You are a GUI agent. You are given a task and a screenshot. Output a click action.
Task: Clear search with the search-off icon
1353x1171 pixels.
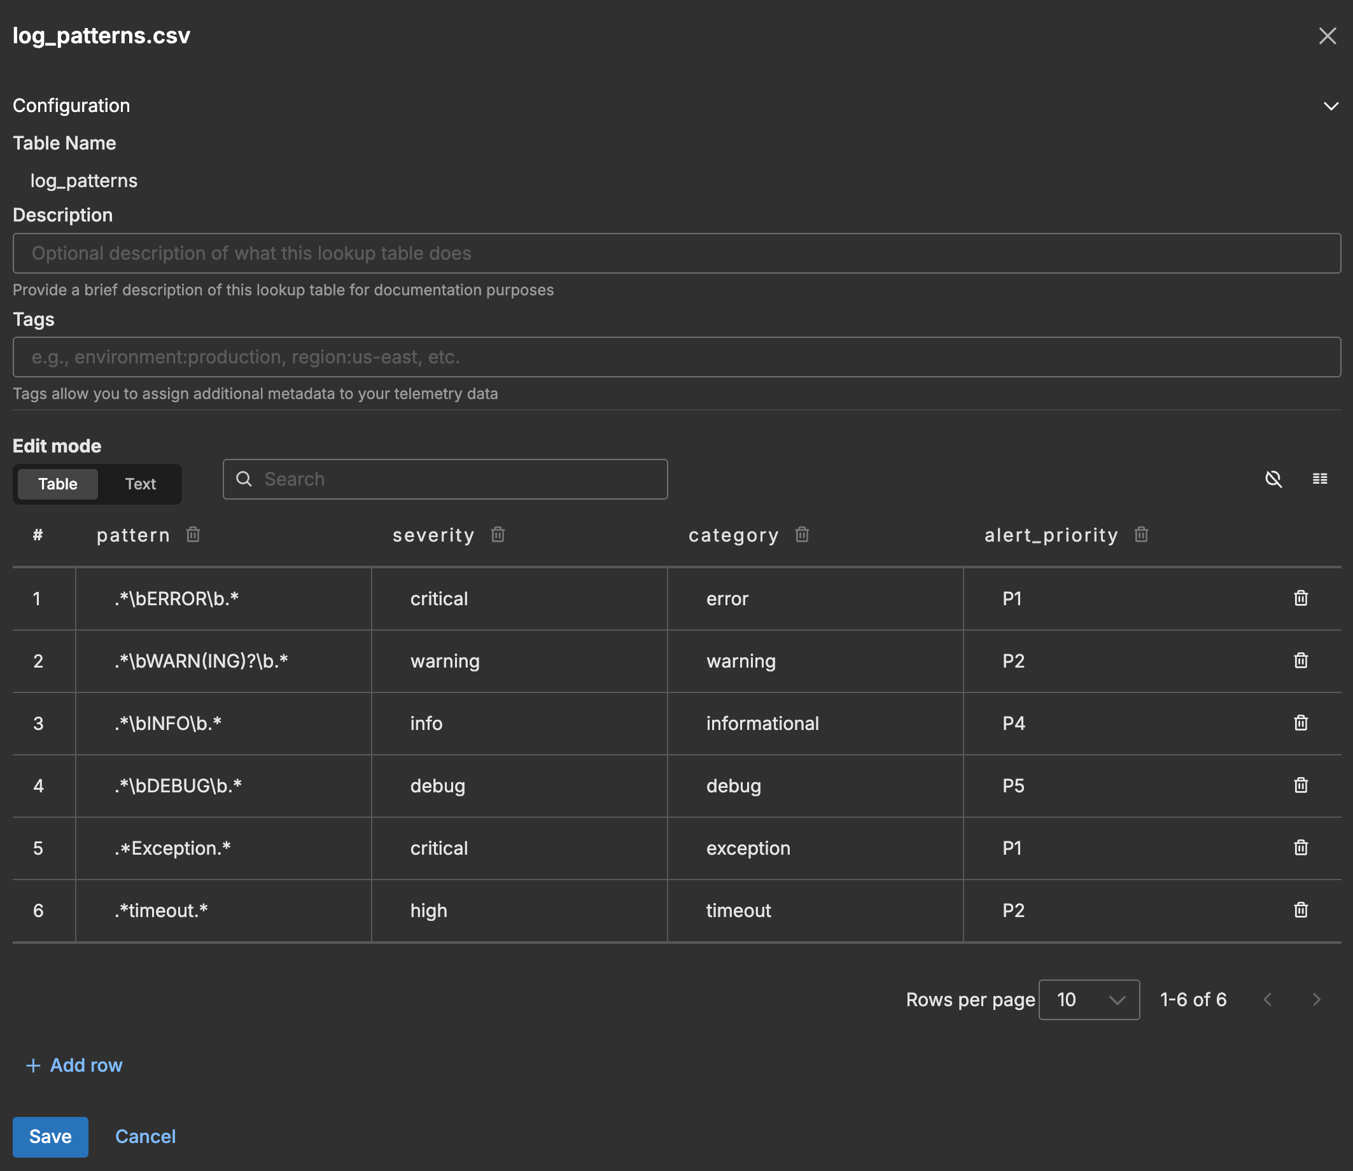[1273, 479]
